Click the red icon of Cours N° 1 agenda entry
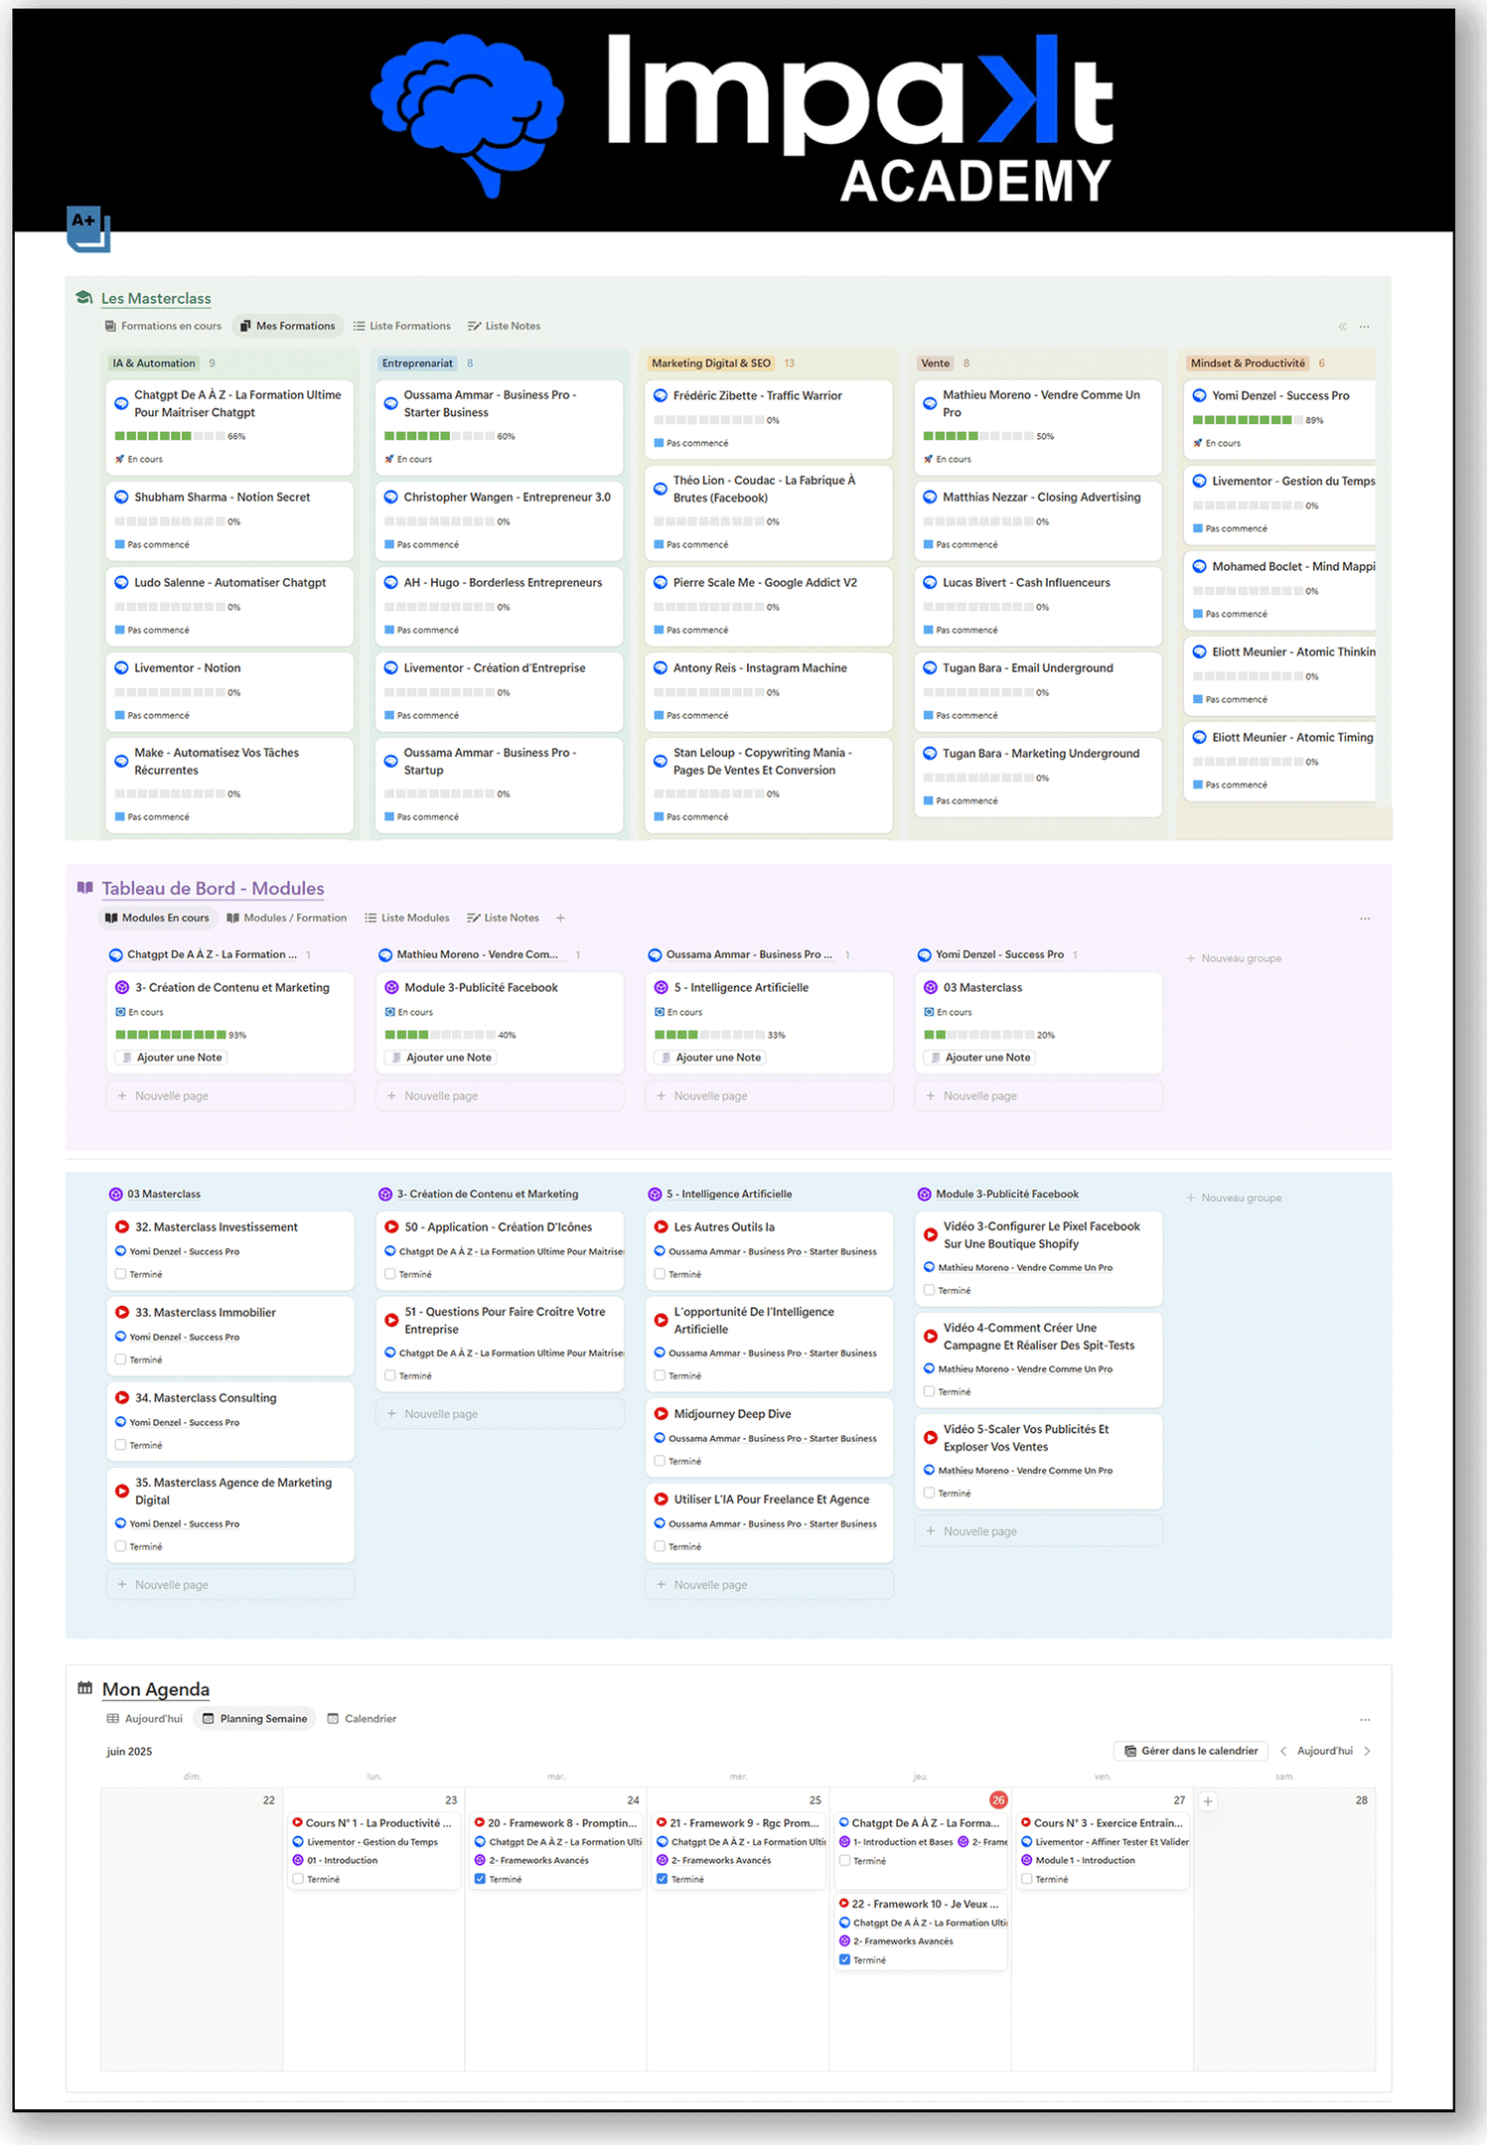 297,1822
